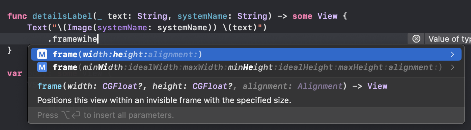The height and width of the screenshot is (130, 471).
Task: Place the cursor after .framewihe in the editor
Action: [98, 39]
